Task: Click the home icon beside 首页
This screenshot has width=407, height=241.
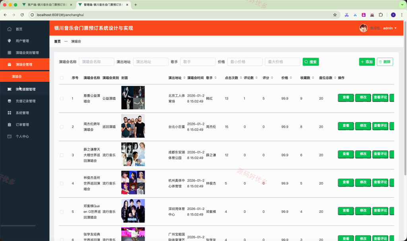Action: [x=10, y=29]
